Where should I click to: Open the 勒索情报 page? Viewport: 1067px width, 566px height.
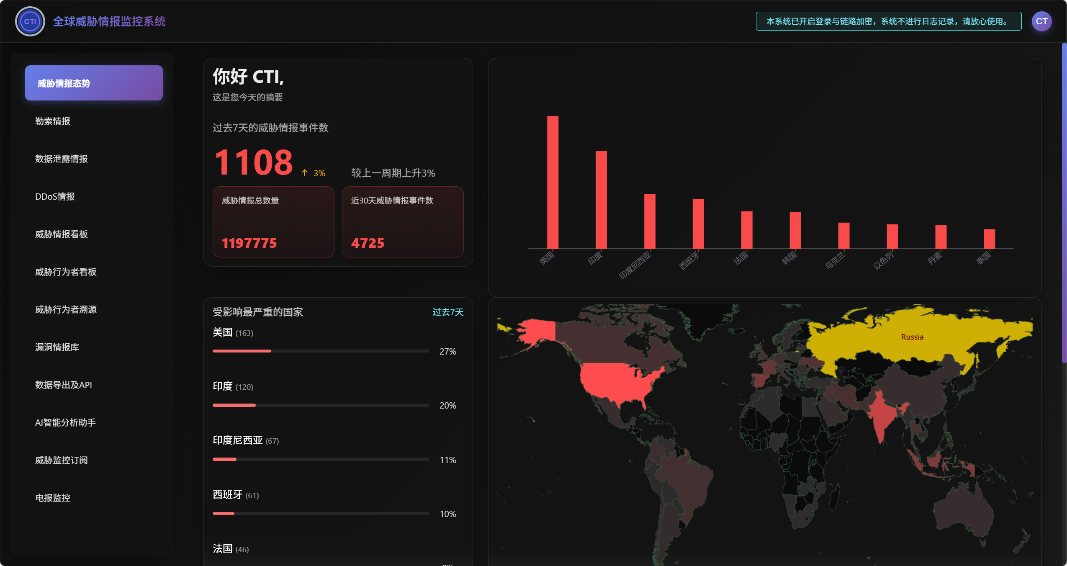point(53,121)
